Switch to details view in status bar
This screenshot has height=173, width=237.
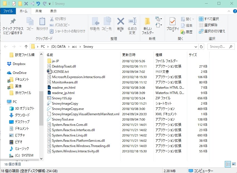[228, 164]
